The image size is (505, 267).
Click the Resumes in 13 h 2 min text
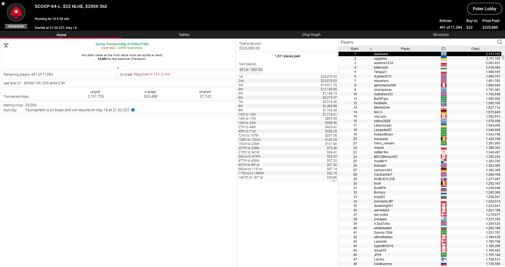click(152, 74)
